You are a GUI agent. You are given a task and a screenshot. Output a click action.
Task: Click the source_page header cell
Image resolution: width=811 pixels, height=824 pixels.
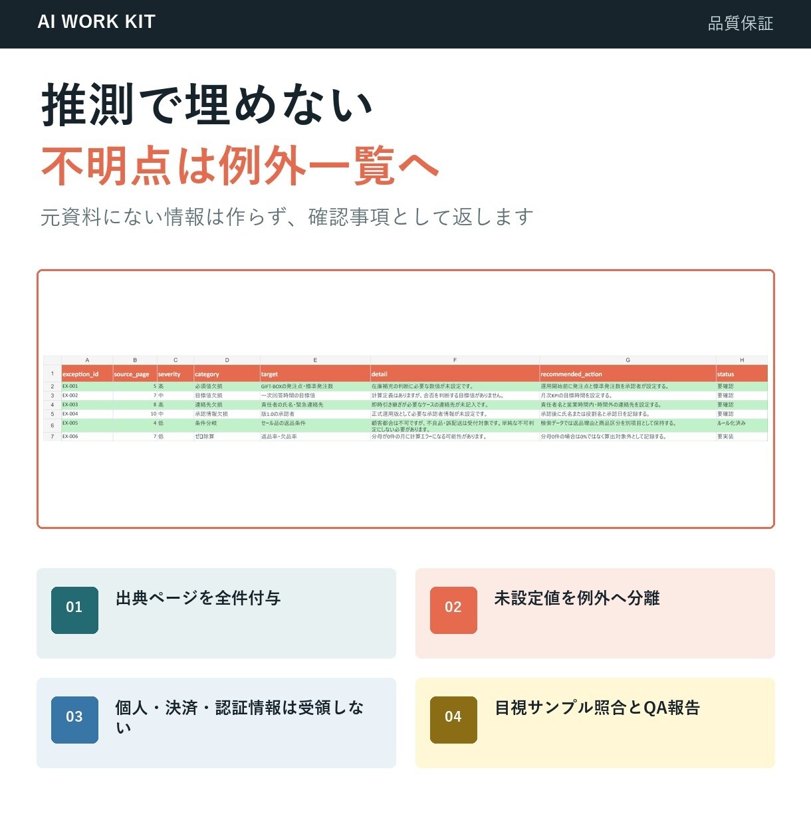tap(135, 373)
